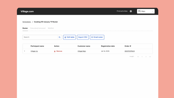Viewport: 174px width, 98px height.
Task: Go to previous page arrow
Action: [x=142, y=57]
